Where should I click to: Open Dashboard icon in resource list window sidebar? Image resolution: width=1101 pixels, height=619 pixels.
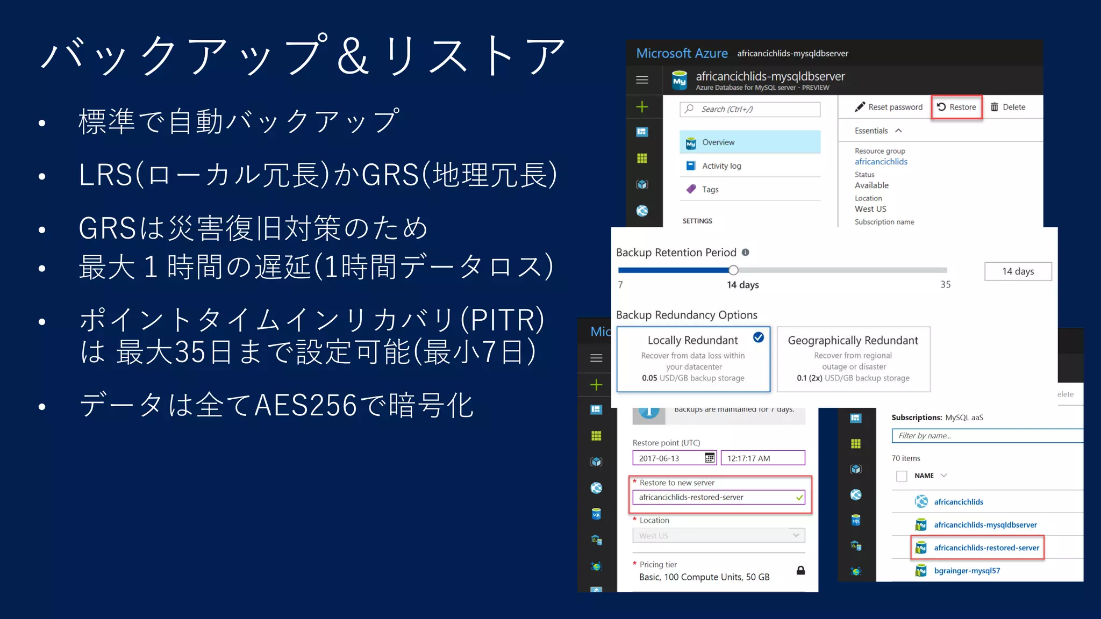point(856,418)
